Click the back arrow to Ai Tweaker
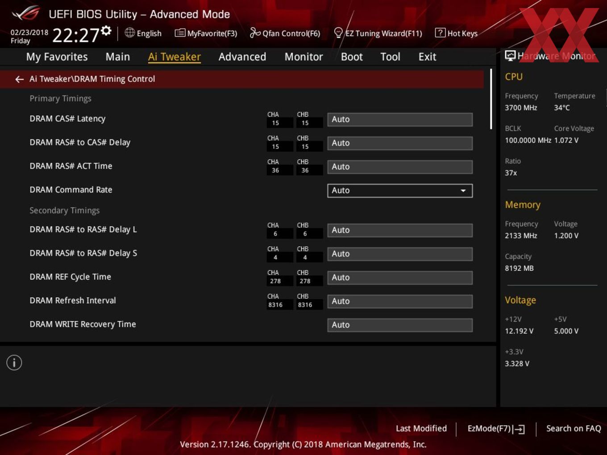 (x=19, y=79)
